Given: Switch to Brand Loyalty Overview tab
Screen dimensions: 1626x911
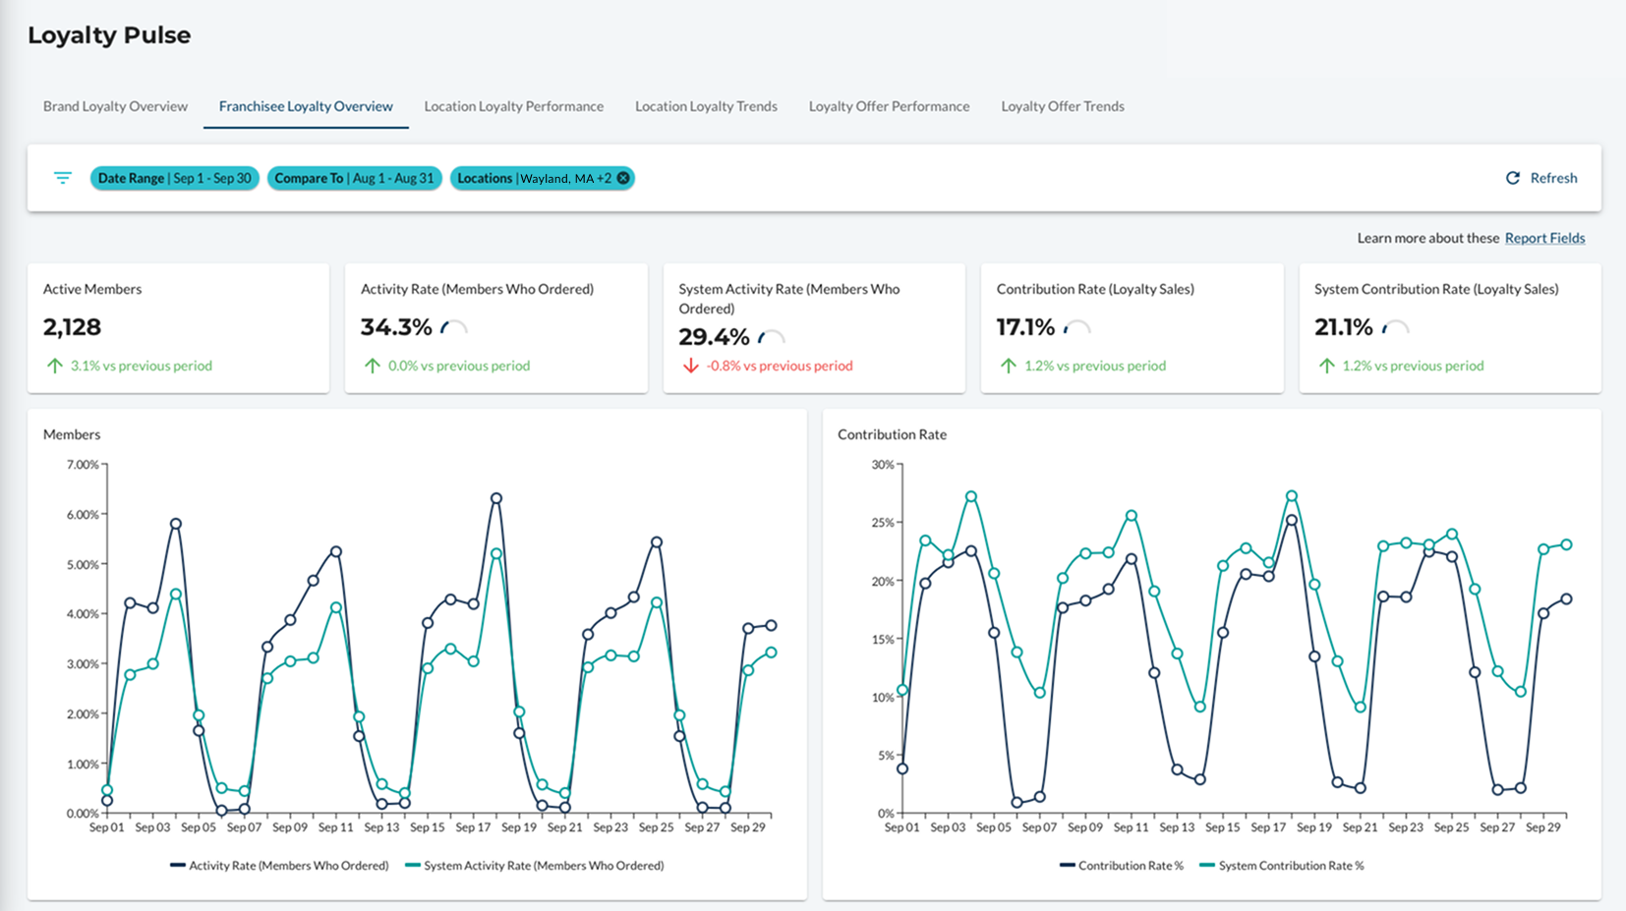Looking at the screenshot, I should [x=115, y=106].
